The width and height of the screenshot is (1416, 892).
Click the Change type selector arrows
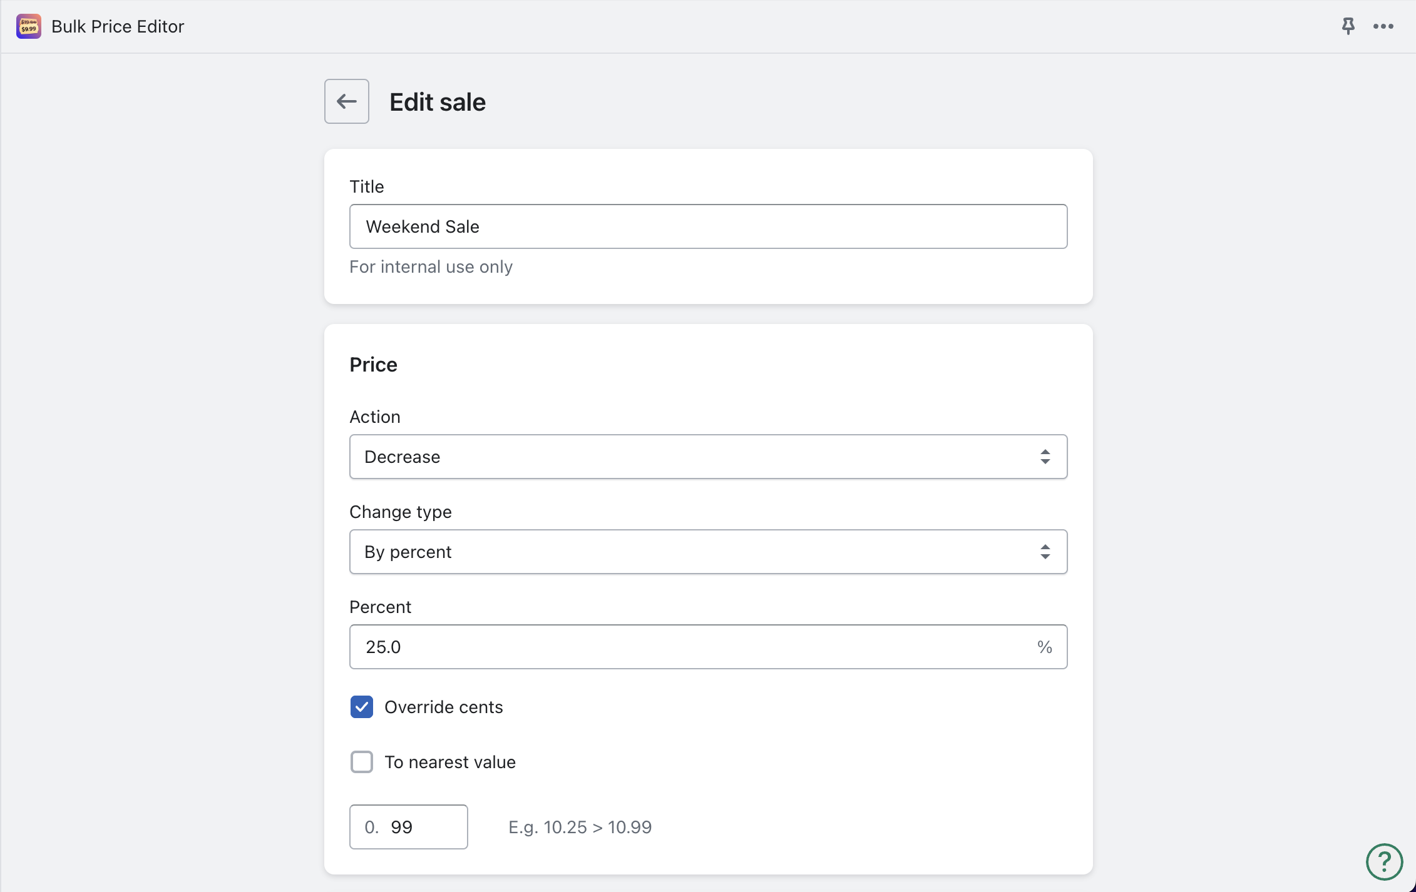[x=1045, y=552]
